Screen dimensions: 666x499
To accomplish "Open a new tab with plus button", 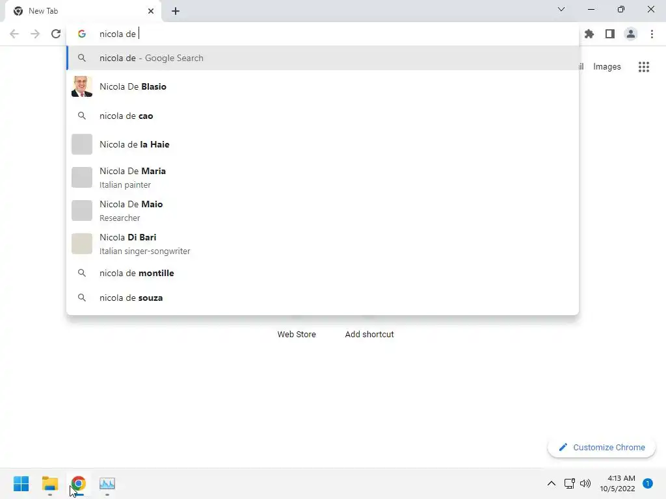I will [x=176, y=11].
